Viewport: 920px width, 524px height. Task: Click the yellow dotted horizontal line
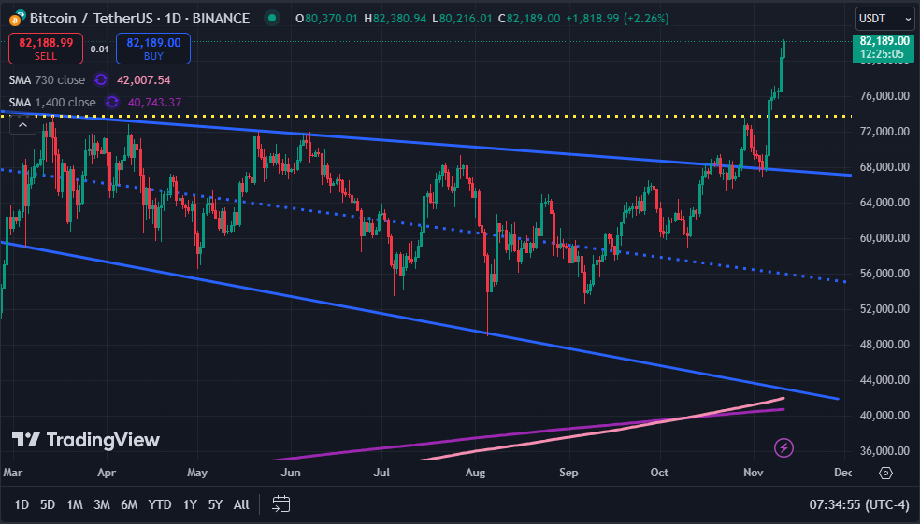(426, 116)
